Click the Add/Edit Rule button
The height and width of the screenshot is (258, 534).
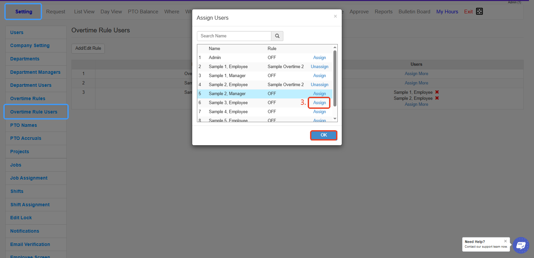pos(88,48)
